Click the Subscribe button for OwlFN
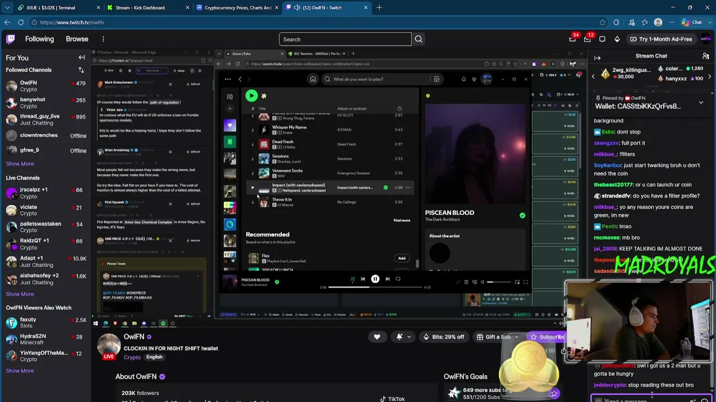Viewport: 716px width, 402px height. pyautogui.click(x=547, y=337)
